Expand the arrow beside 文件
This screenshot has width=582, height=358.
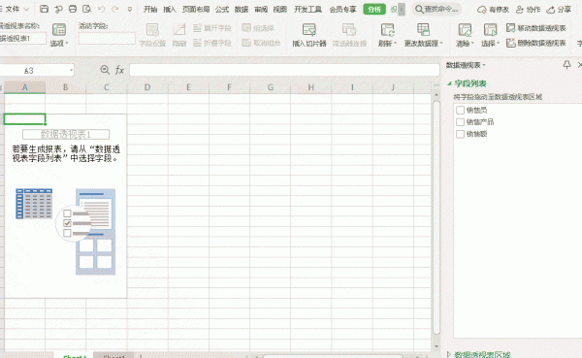pos(26,9)
